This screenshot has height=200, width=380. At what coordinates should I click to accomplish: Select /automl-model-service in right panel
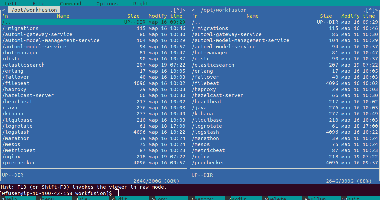(285, 47)
